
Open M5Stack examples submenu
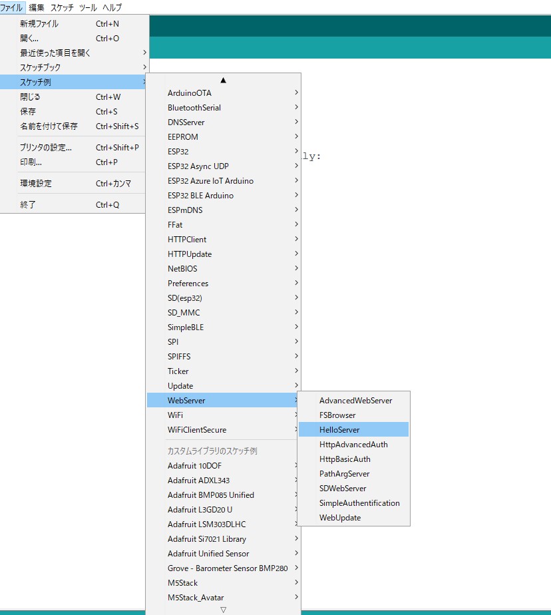(x=223, y=583)
